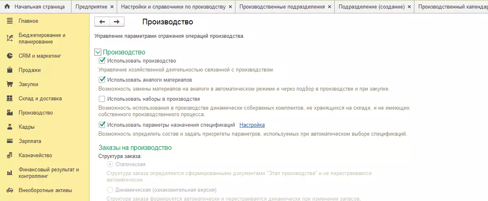Click the Внеоборотные активы truck icon
This screenshot has height=201, width=488.
point(10,190)
